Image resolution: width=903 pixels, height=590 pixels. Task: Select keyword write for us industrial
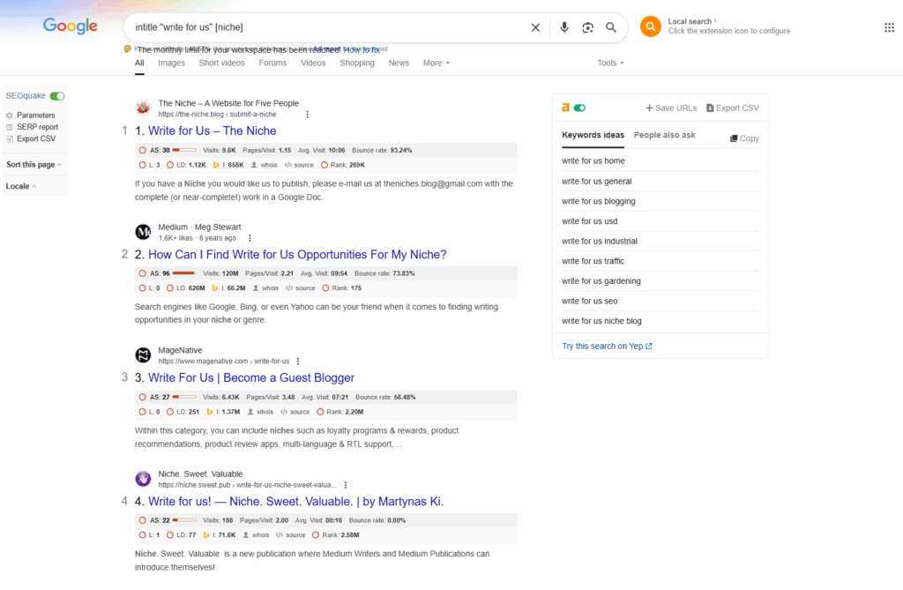(x=600, y=241)
